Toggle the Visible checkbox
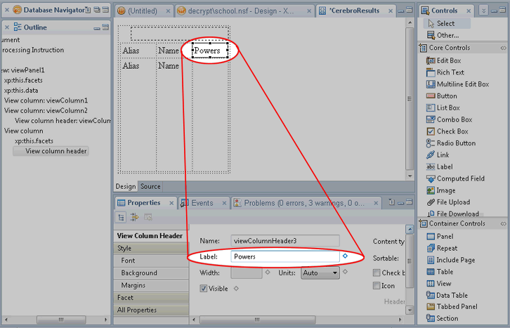The width and height of the screenshot is (510, 328). click(x=203, y=289)
